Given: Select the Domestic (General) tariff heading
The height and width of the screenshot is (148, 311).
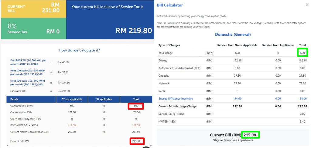Looking at the screenshot, I should point(233,35).
